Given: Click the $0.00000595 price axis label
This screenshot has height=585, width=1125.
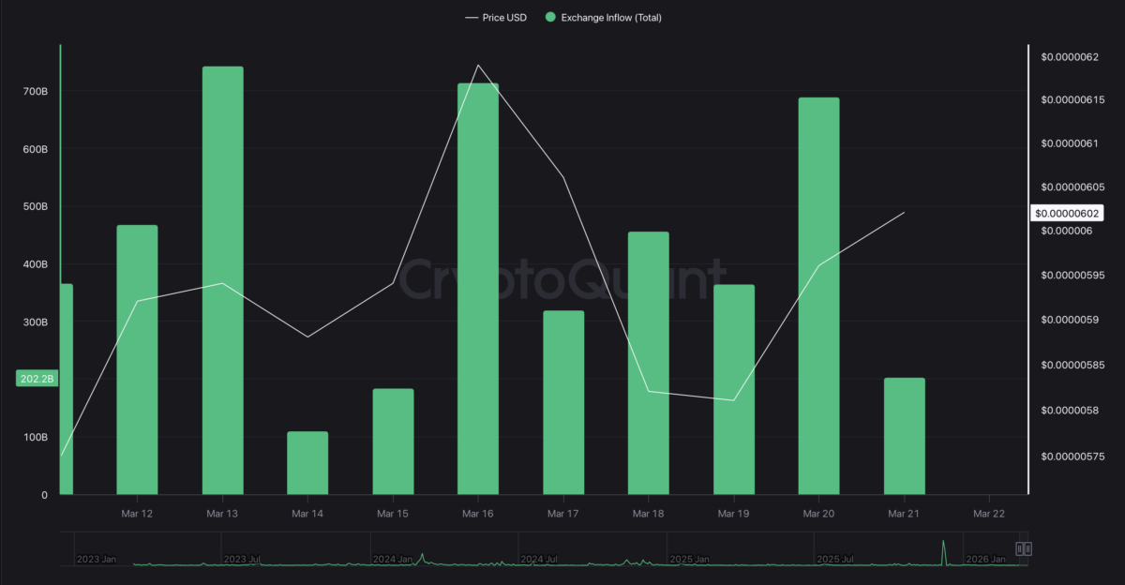Looking at the screenshot, I should 1072,276.
